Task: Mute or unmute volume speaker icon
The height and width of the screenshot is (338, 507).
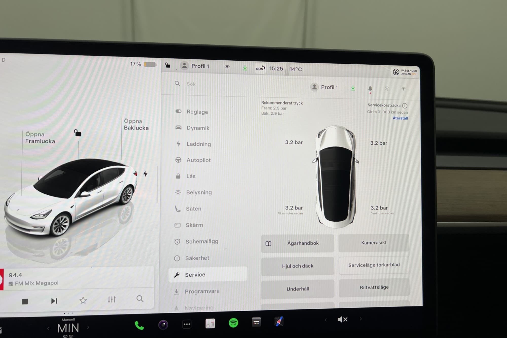Action: 342,319
